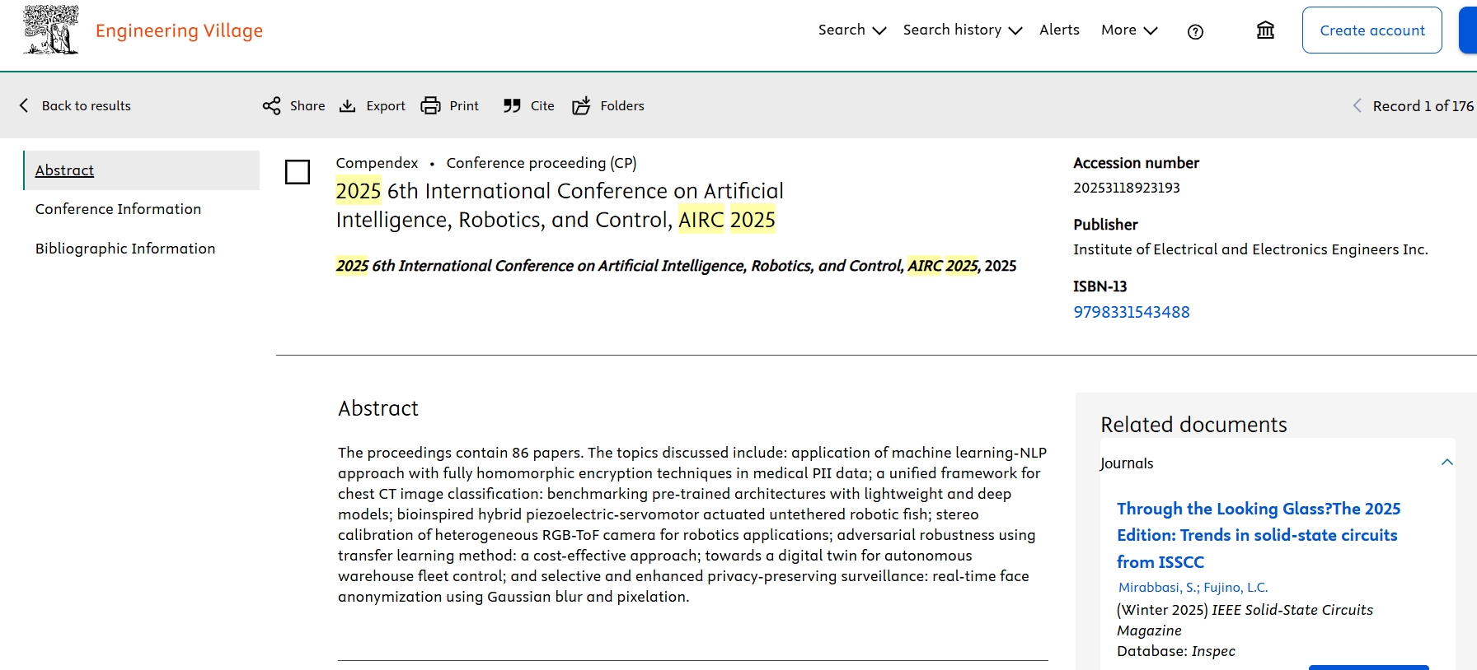The height and width of the screenshot is (670, 1477).
Task: Click the Related documents heading
Action: click(x=1193, y=425)
